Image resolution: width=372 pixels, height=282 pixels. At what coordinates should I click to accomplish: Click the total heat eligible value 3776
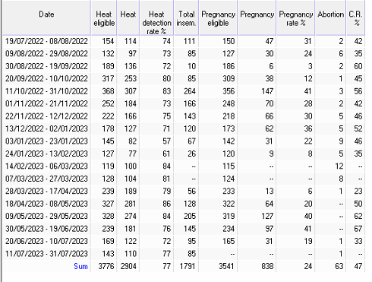[106, 266]
